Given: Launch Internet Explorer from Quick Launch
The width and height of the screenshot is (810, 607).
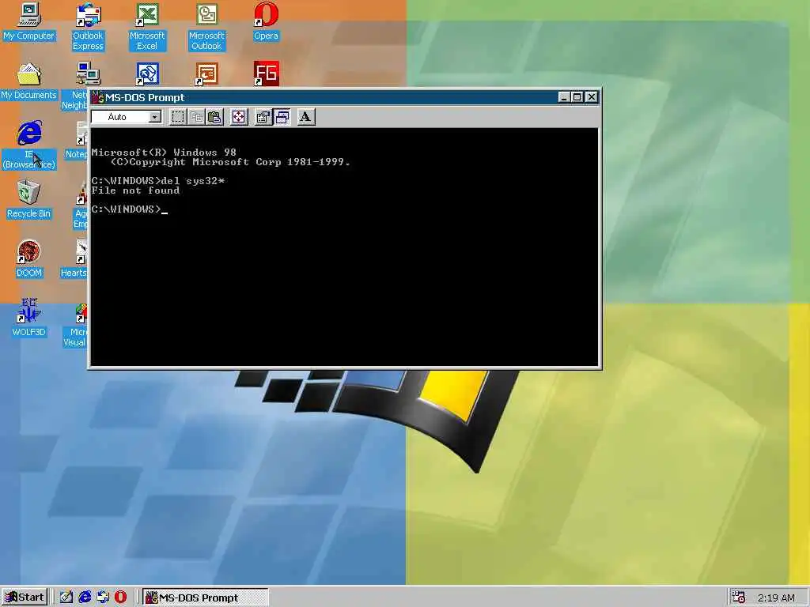Looking at the screenshot, I should coord(85,598).
